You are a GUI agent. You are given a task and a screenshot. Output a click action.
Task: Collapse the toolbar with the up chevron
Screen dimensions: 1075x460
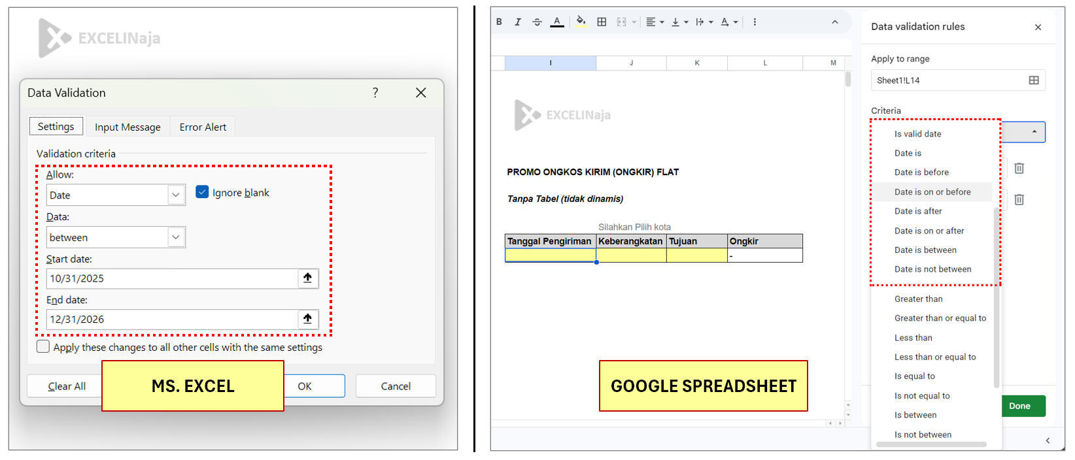point(835,22)
